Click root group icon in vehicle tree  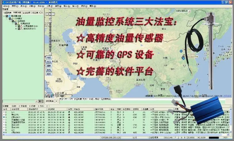click(9, 16)
